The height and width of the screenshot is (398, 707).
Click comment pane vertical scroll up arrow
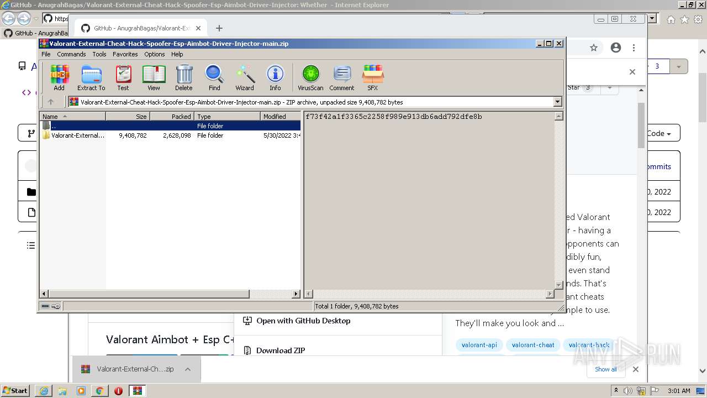click(x=558, y=116)
